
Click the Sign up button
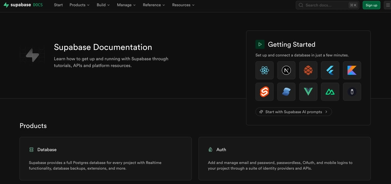371,5
